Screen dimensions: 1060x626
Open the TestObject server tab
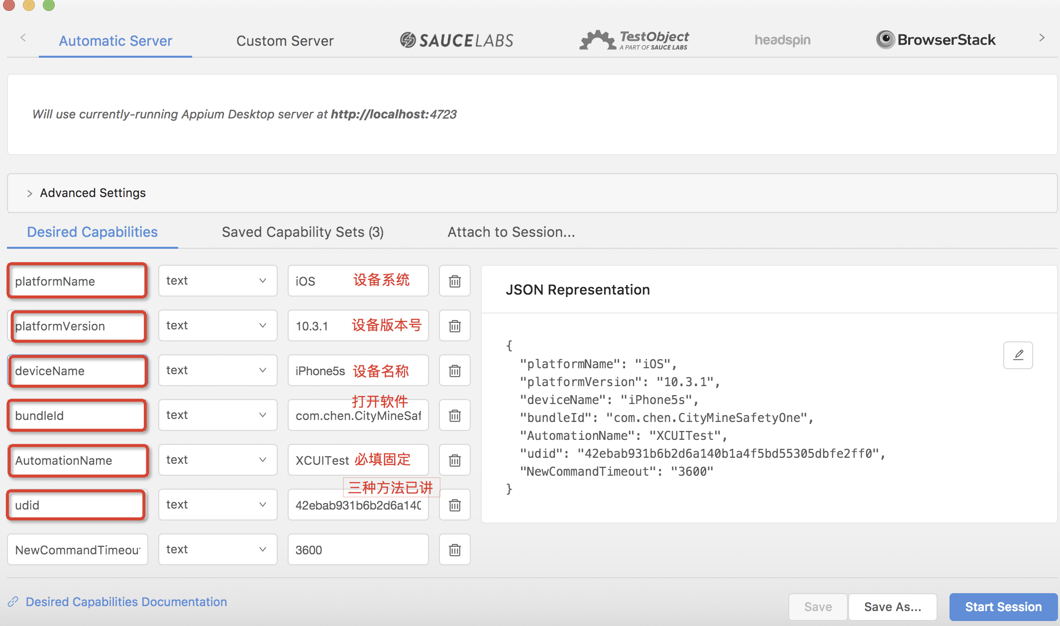point(634,40)
